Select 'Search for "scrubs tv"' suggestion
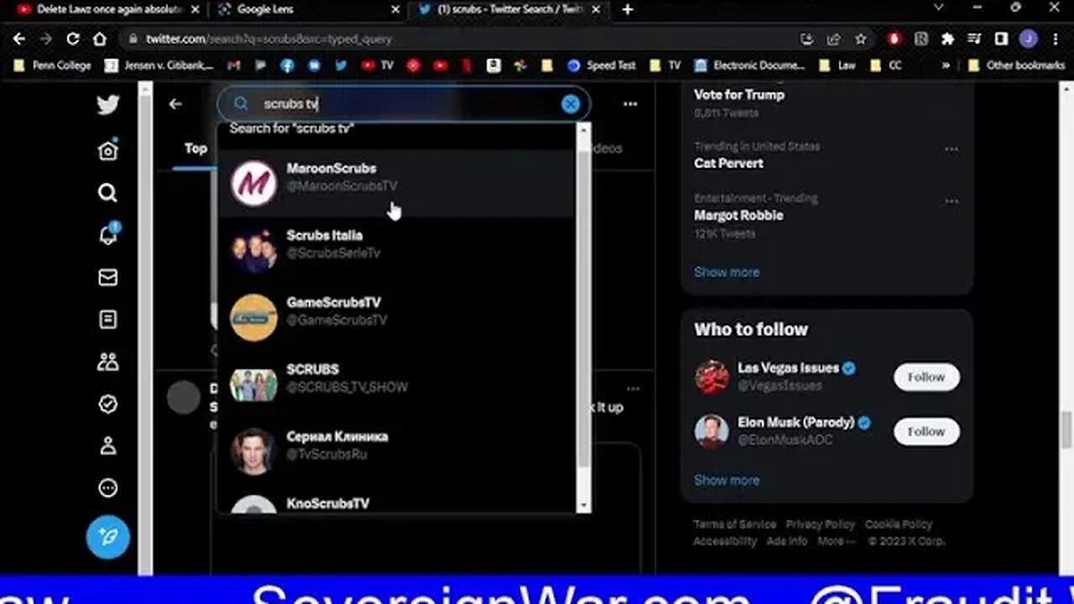The height and width of the screenshot is (604, 1074). (x=291, y=128)
